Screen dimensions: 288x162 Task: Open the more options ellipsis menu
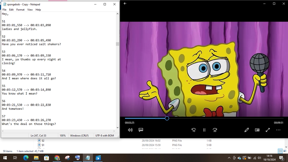click(x=278, y=130)
